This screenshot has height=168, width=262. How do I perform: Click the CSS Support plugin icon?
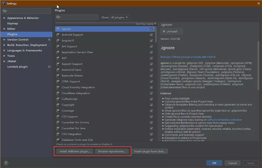tap(58, 117)
